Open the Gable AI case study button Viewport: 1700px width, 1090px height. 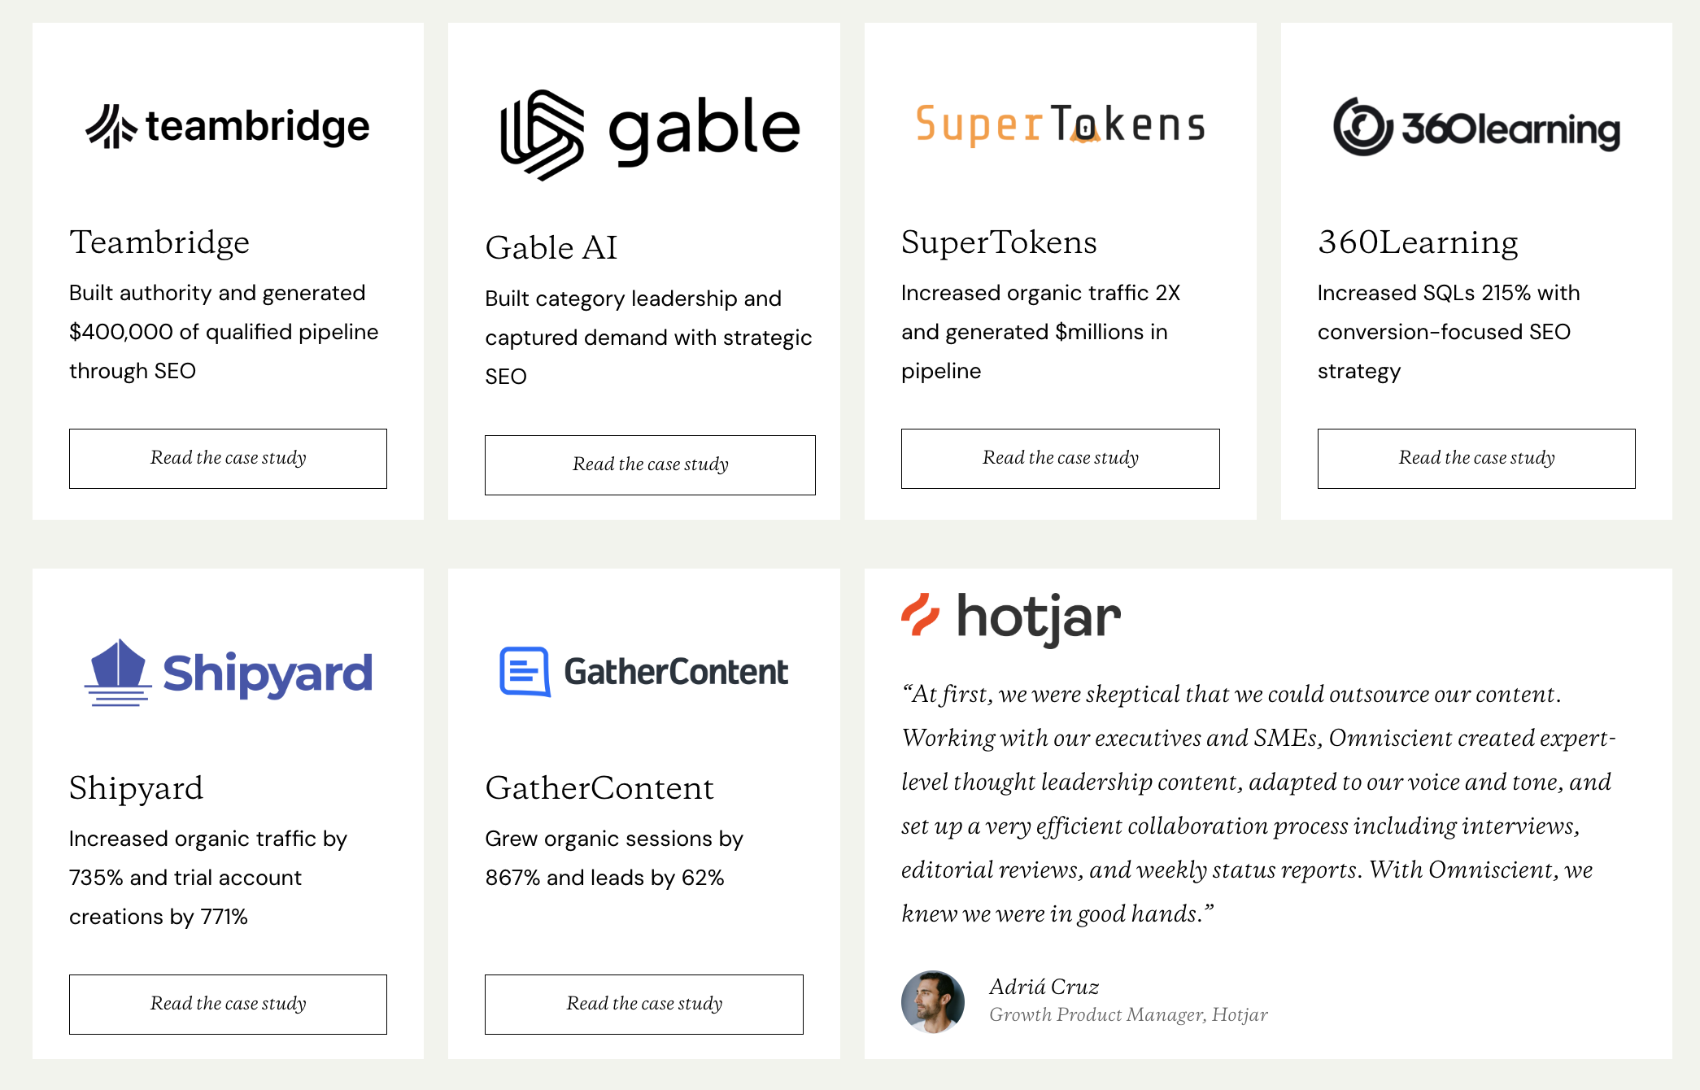[x=650, y=465]
